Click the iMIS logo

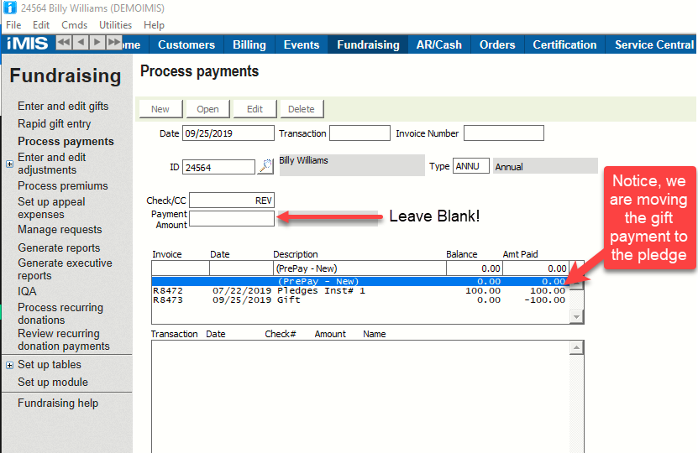click(x=28, y=44)
